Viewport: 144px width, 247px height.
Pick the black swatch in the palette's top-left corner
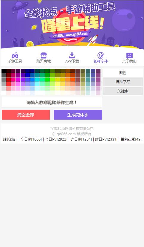click(x=4, y=71)
